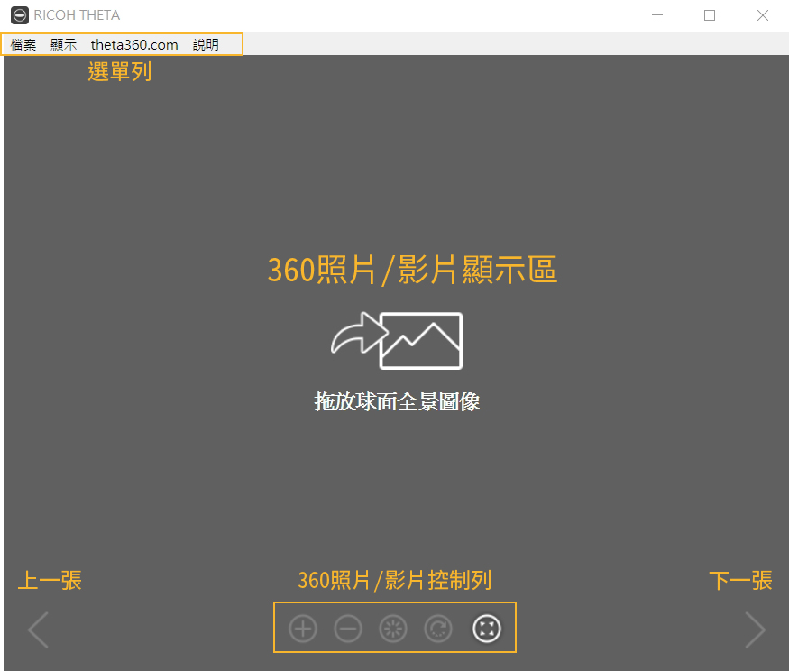Click the circular arrow rotate icon

tap(438, 629)
